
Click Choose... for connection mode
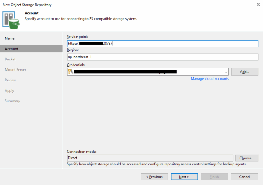246,158
